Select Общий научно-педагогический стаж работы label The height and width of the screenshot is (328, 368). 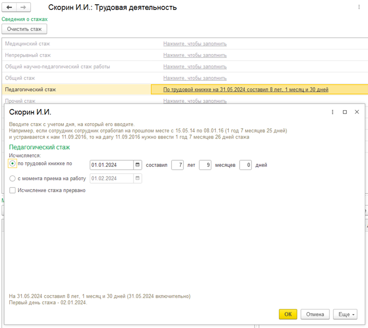coord(58,66)
